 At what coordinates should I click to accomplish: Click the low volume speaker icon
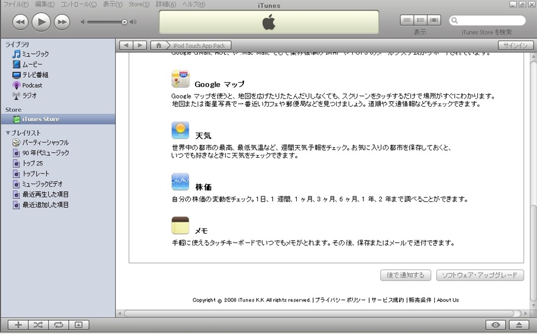[x=82, y=22]
